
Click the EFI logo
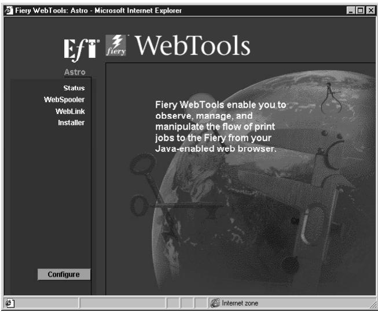82,50
